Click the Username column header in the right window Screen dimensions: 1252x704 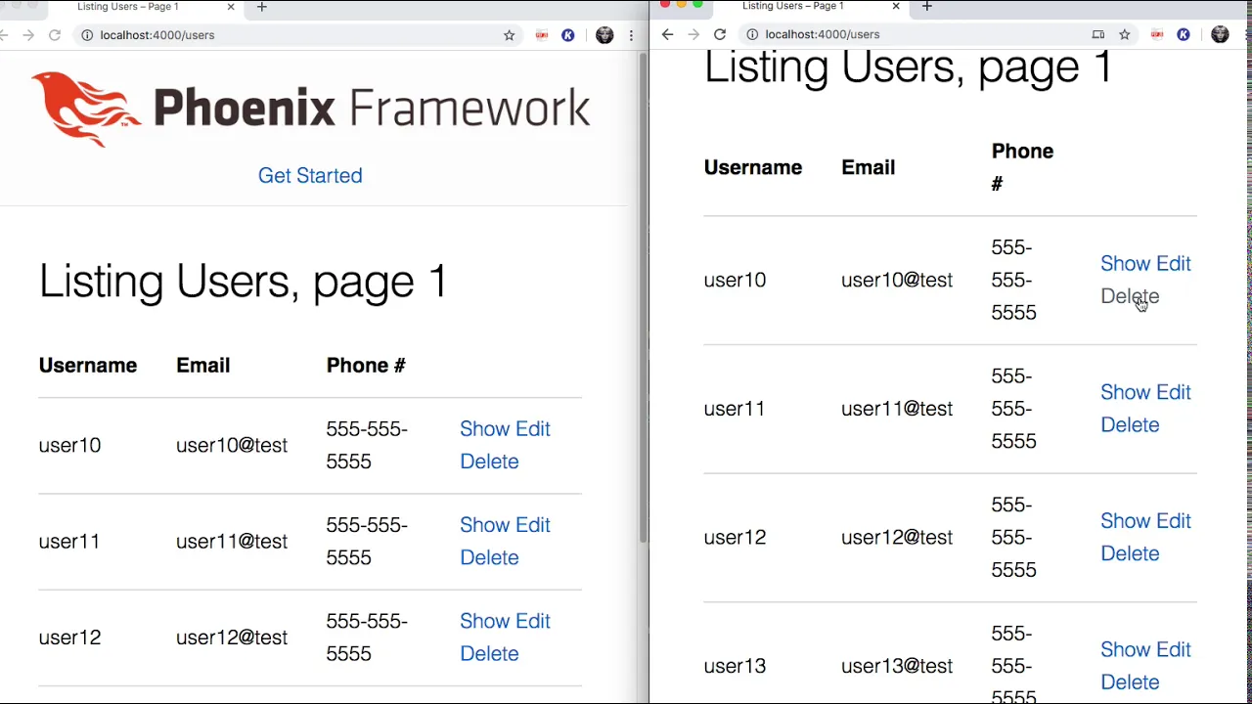tap(753, 167)
